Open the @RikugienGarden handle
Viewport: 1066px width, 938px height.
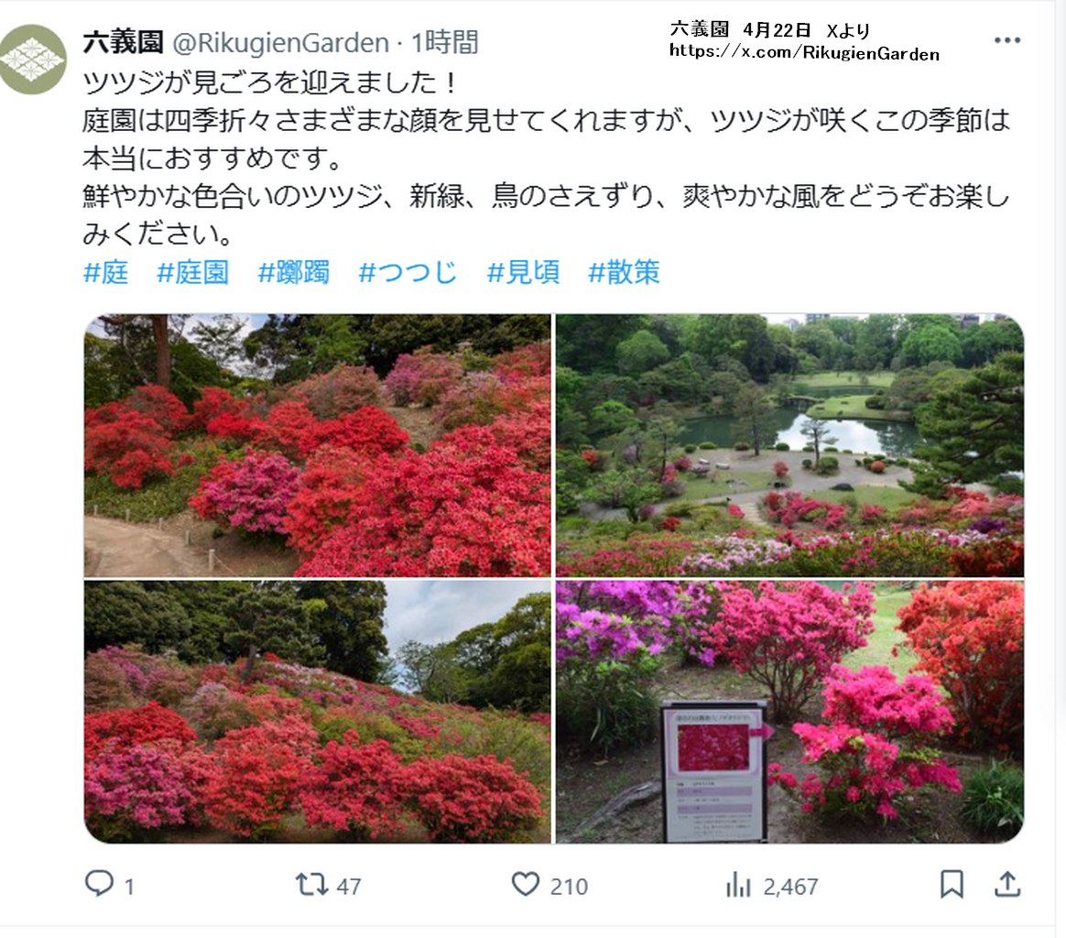[281, 43]
